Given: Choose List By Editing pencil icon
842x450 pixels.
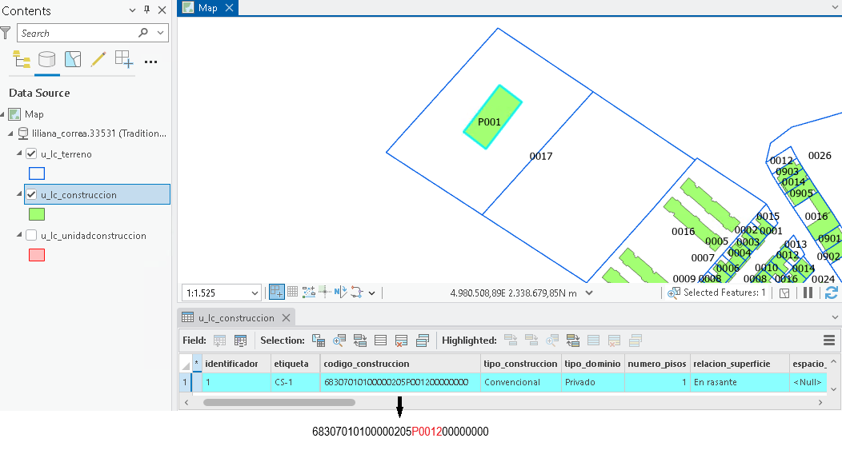Looking at the screenshot, I should pos(98,59).
